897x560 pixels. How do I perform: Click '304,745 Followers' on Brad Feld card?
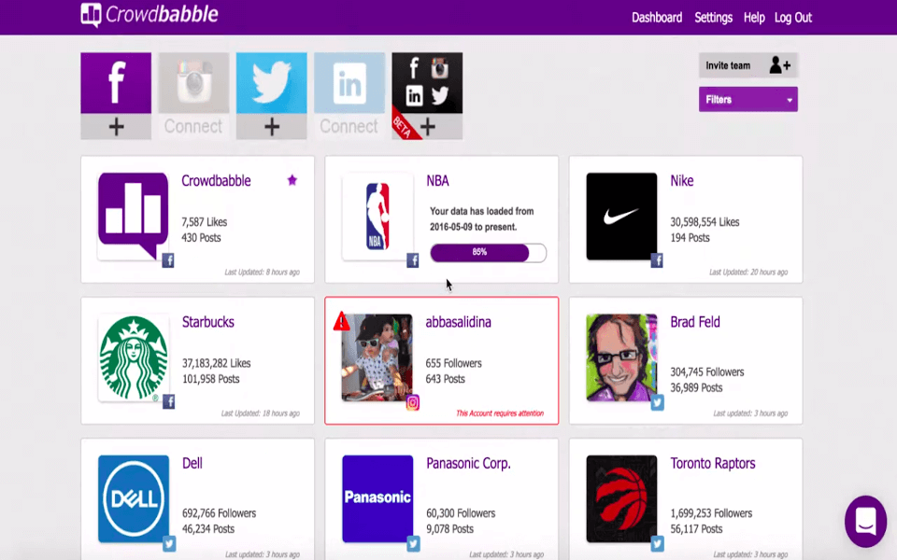click(707, 372)
